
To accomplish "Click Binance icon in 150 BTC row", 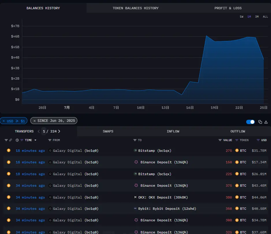I will (136, 162).
